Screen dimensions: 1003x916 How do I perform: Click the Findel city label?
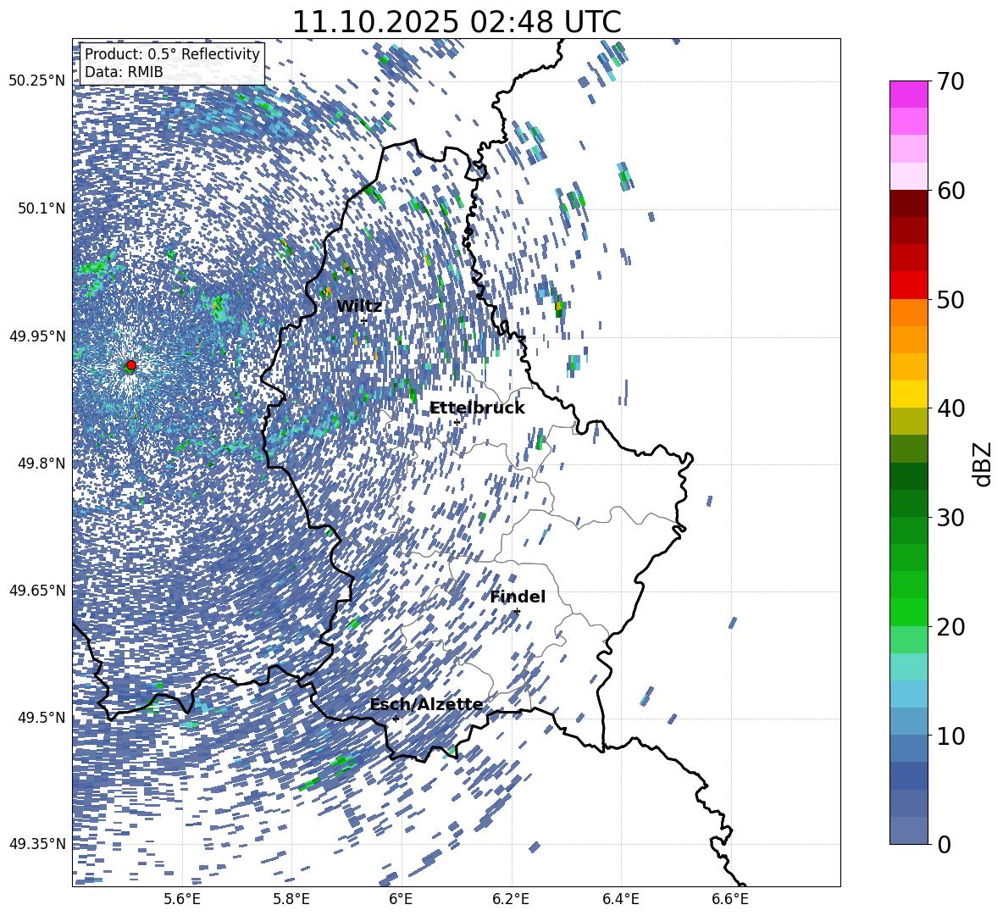tap(518, 597)
